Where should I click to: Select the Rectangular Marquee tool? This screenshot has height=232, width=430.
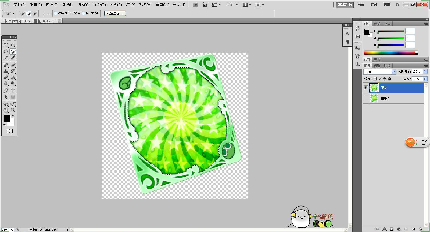point(6,45)
